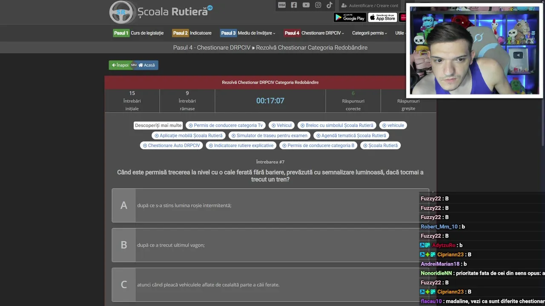Expand Categorii permis menu
Viewport: 545px width, 306px height.
(x=370, y=33)
